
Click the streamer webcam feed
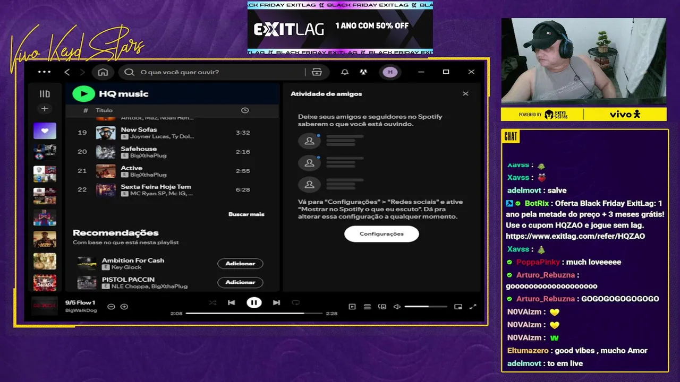pyautogui.click(x=583, y=61)
